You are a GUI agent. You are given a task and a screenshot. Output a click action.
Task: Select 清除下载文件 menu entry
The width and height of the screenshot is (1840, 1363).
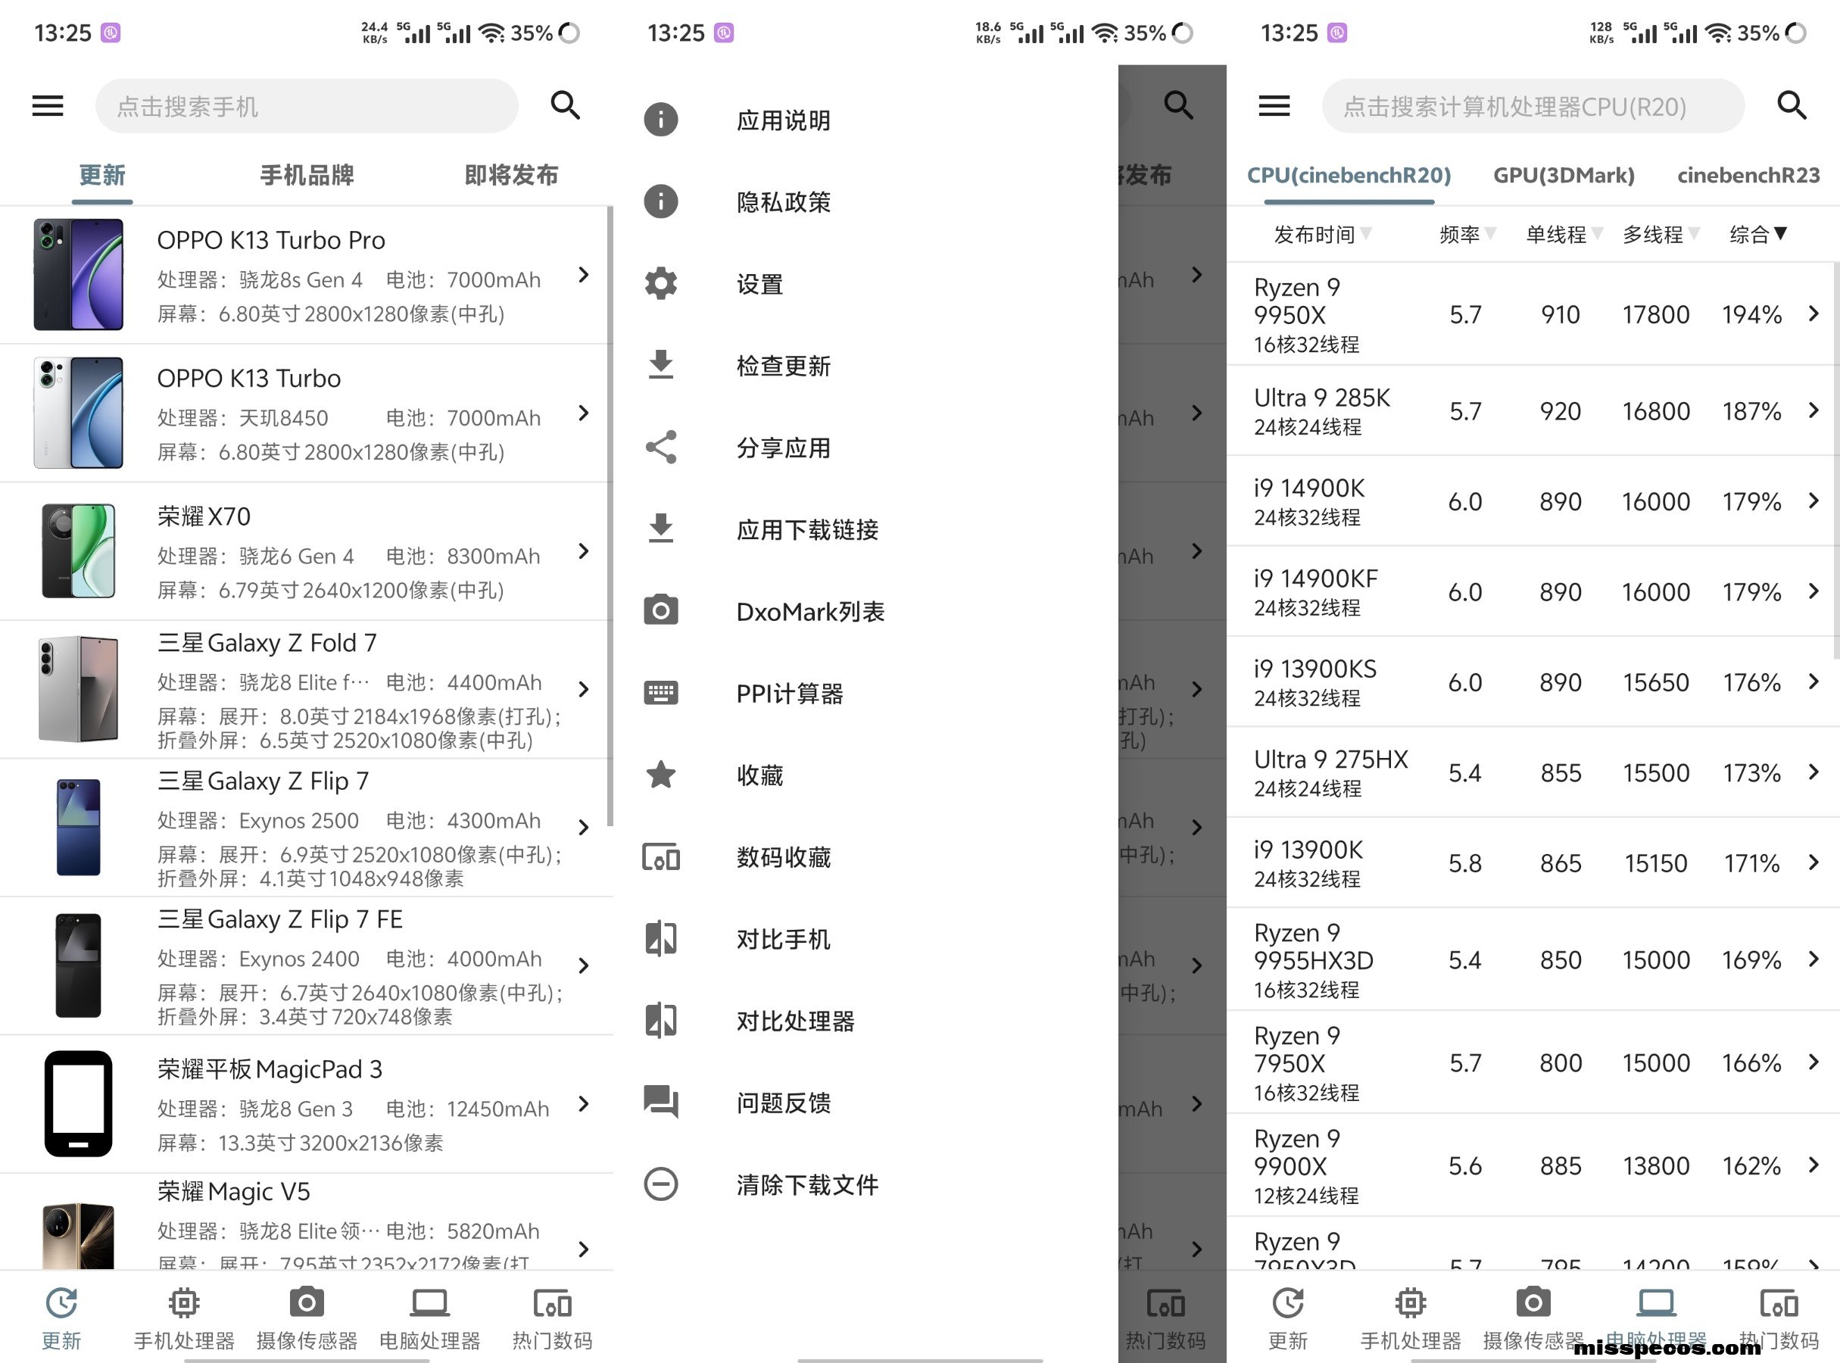click(808, 1185)
